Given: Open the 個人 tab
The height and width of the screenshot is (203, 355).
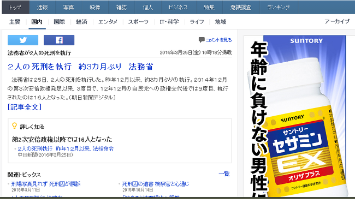Looking at the screenshot, I should coord(148,7).
